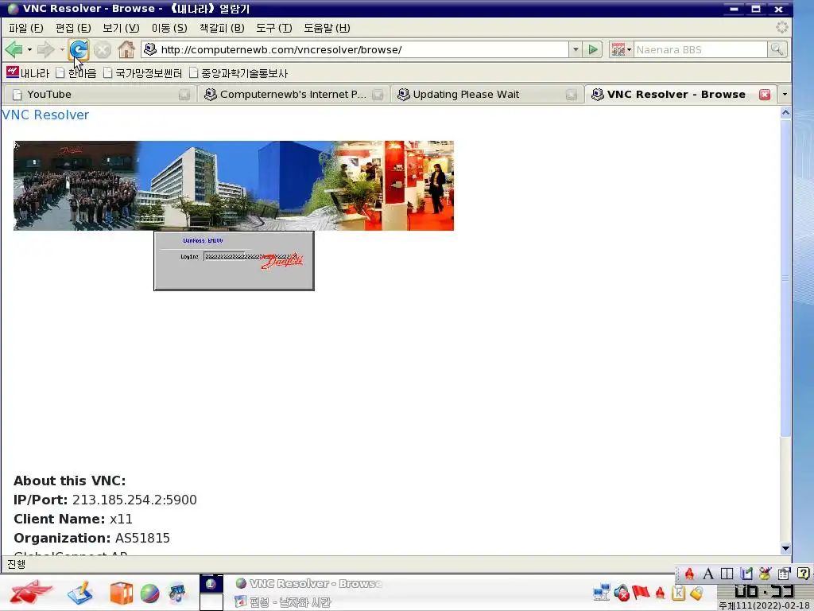Click the muted sound tray icon
Screen dimensions: 814x611
621,592
